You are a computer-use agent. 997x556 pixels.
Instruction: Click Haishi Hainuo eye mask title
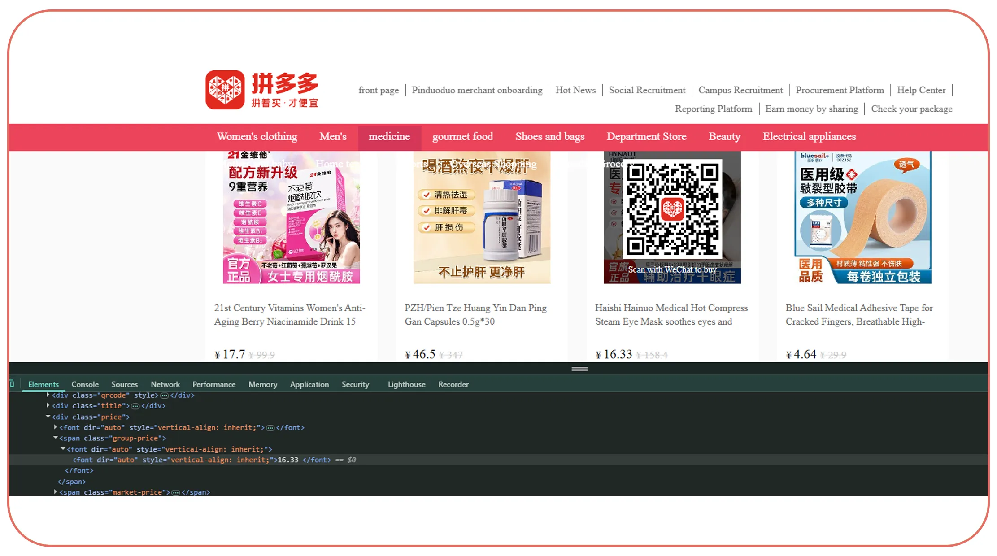[x=671, y=315]
